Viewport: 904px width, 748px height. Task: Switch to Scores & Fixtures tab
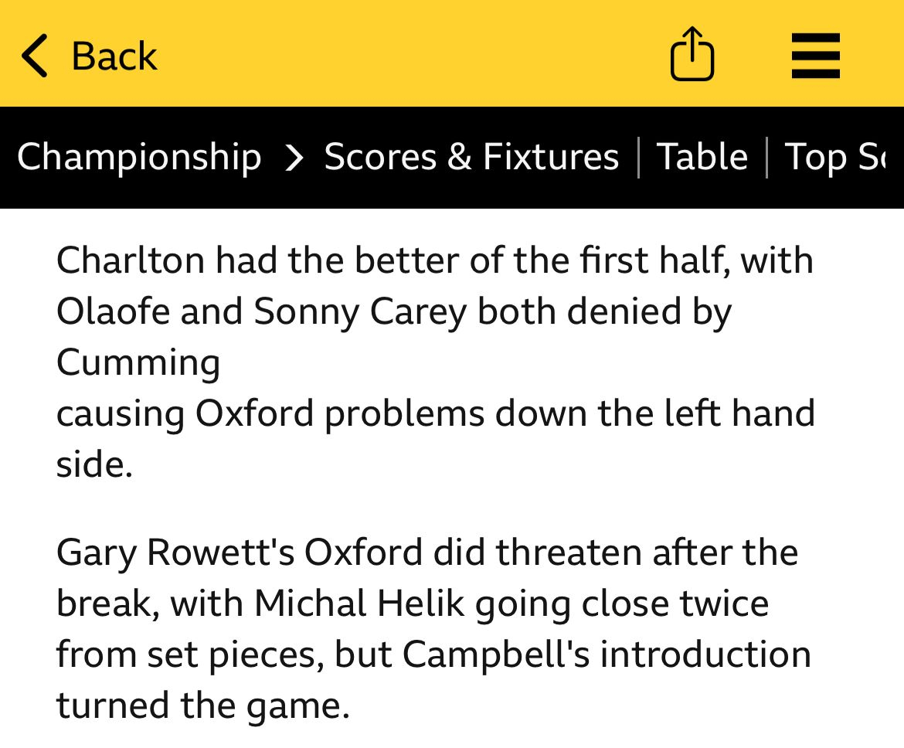[471, 157]
